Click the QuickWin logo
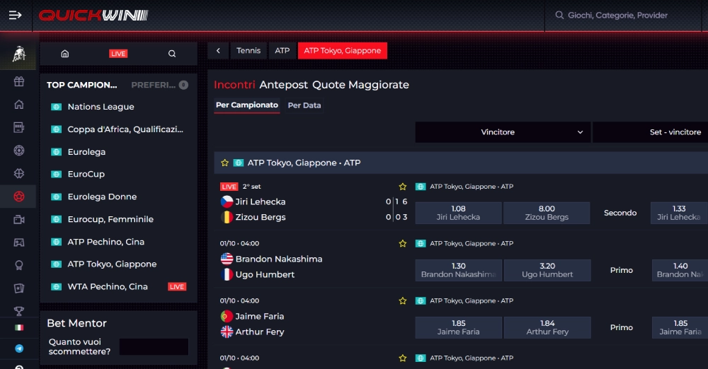This screenshot has width=708, height=369. click(93, 16)
